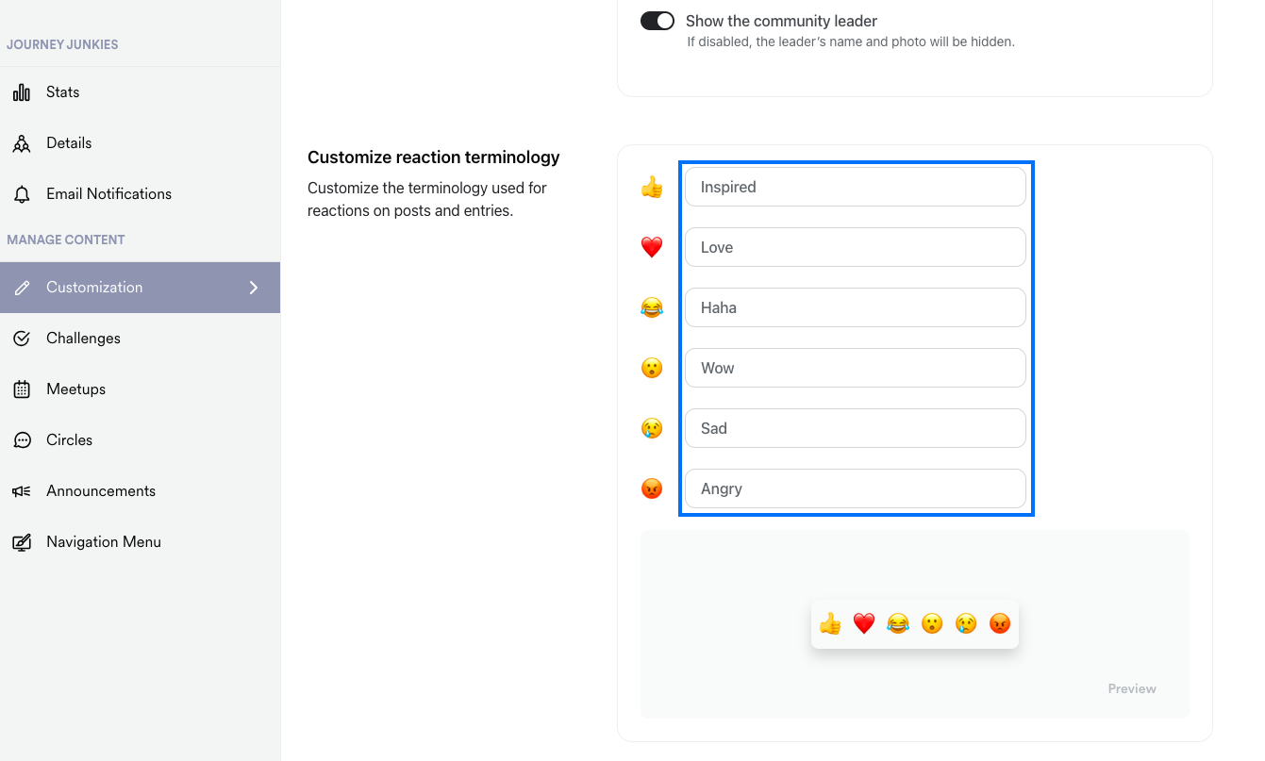1265x761 pixels.
Task: Click the Meetups calendar icon
Action: [x=22, y=389]
